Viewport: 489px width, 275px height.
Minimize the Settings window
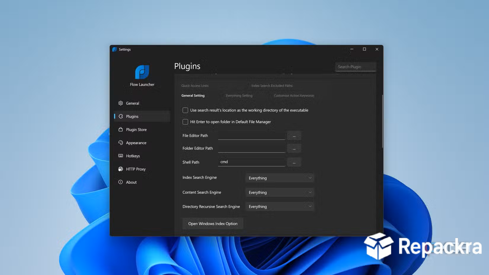coord(352,49)
